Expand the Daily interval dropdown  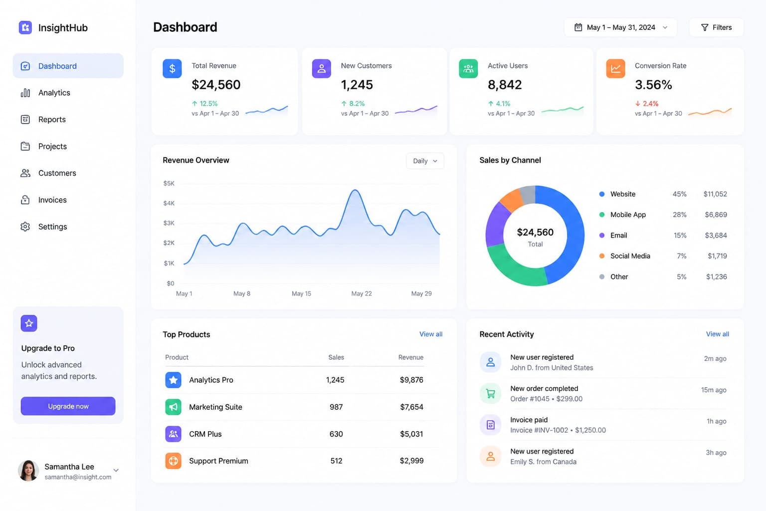click(x=425, y=161)
